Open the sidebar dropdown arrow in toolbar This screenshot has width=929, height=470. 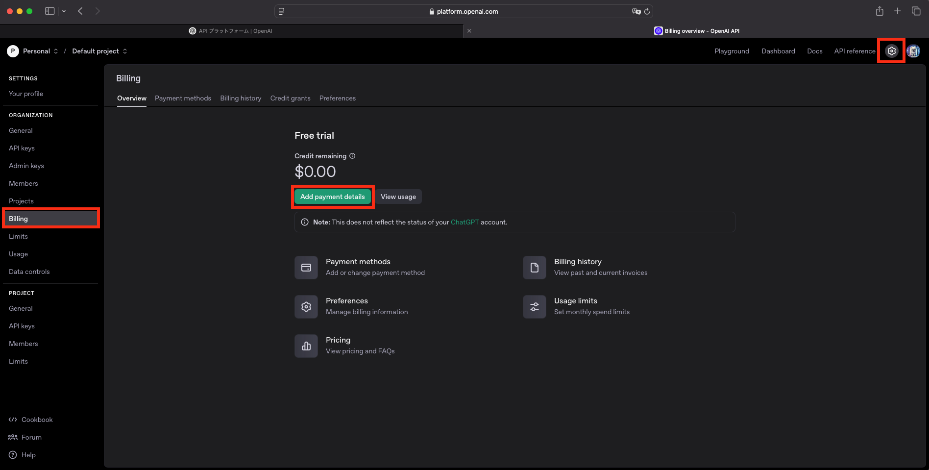tap(64, 11)
